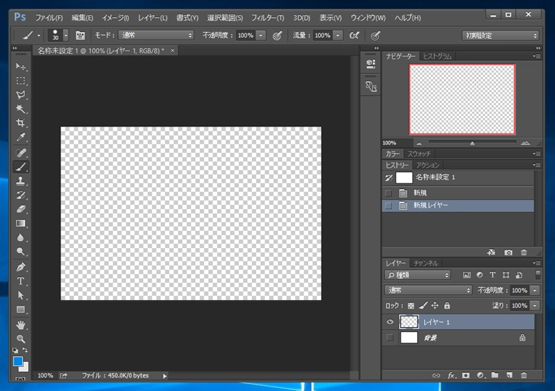
Task: Select the Eraser tool
Action: point(21,209)
